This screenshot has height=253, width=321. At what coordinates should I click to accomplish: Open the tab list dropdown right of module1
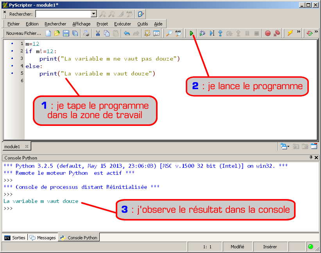285,146
